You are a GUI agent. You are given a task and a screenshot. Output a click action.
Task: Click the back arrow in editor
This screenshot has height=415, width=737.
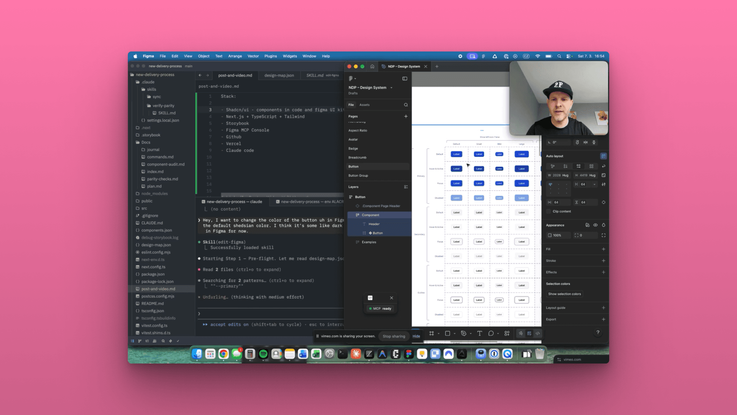click(200, 75)
